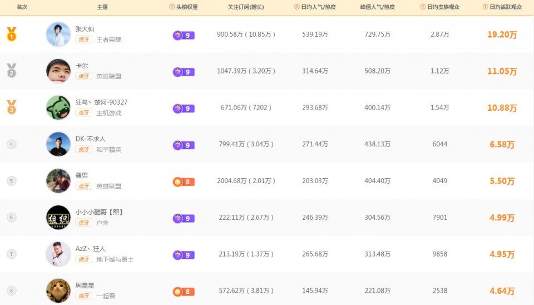
Task: Open 张大仙's avatar thumbnail
Action: tap(58, 35)
